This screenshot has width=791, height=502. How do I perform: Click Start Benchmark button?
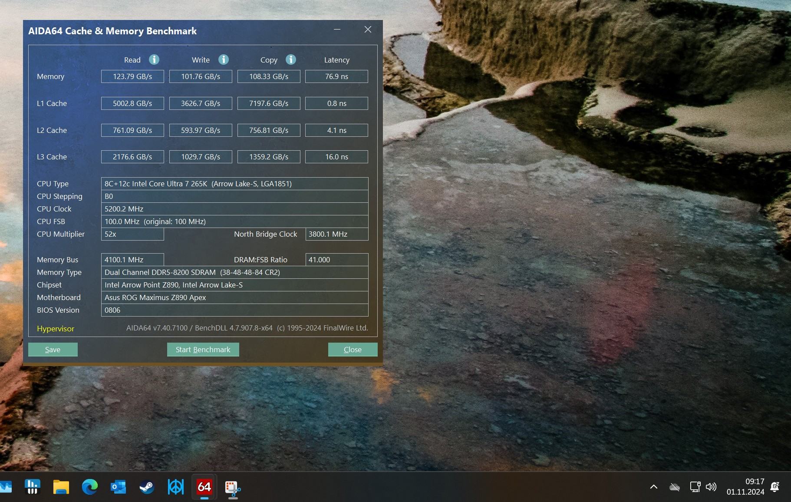[x=203, y=350]
